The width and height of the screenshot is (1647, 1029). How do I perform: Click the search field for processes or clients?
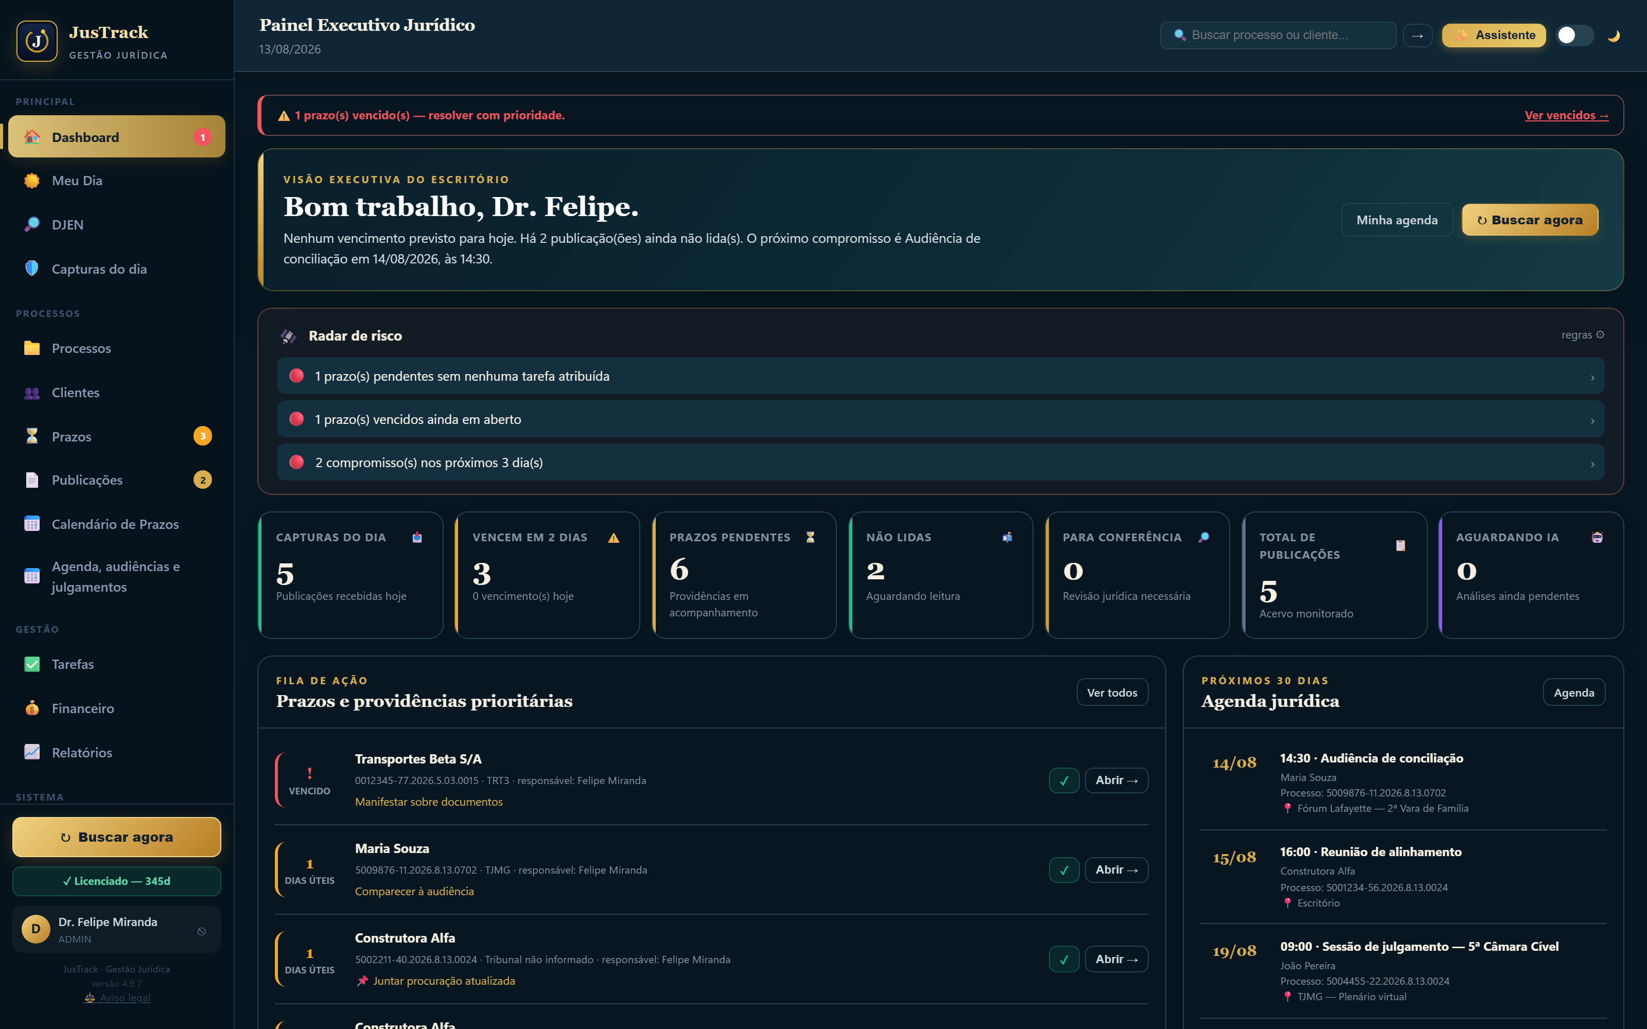pos(1278,36)
